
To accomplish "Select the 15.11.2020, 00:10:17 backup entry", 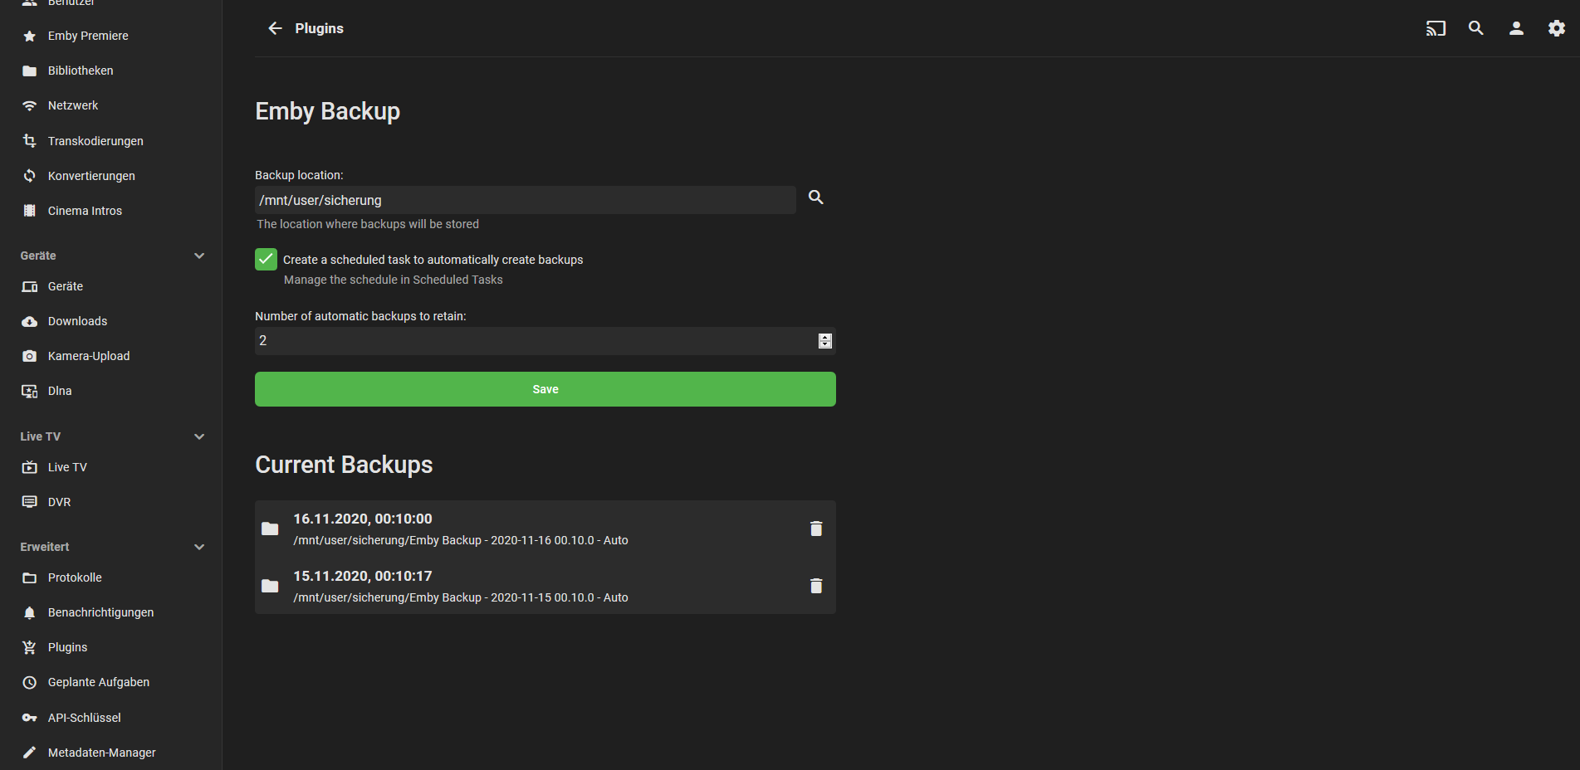I will pos(545,586).
